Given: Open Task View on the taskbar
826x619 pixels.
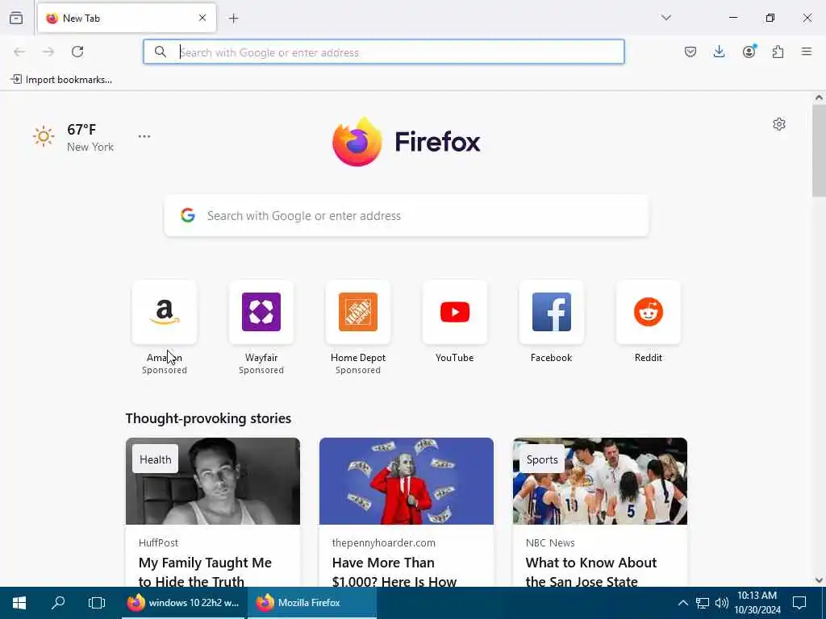Looking at the screenshot, I should (x=97, y=603).
